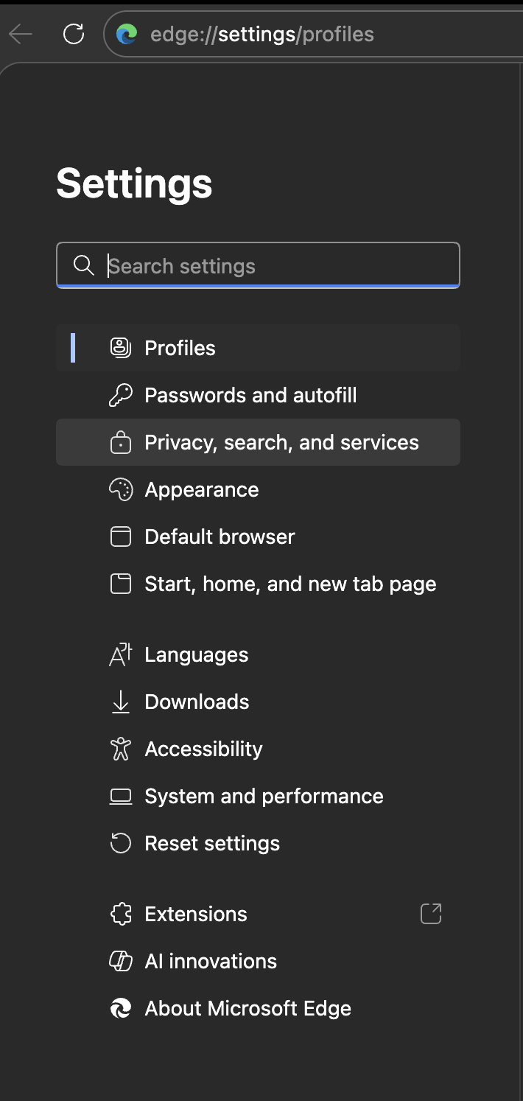This screenshot has width=523, height=1101.
Task: Click the Languages letter icon
Action: click(x=121, y=654)
